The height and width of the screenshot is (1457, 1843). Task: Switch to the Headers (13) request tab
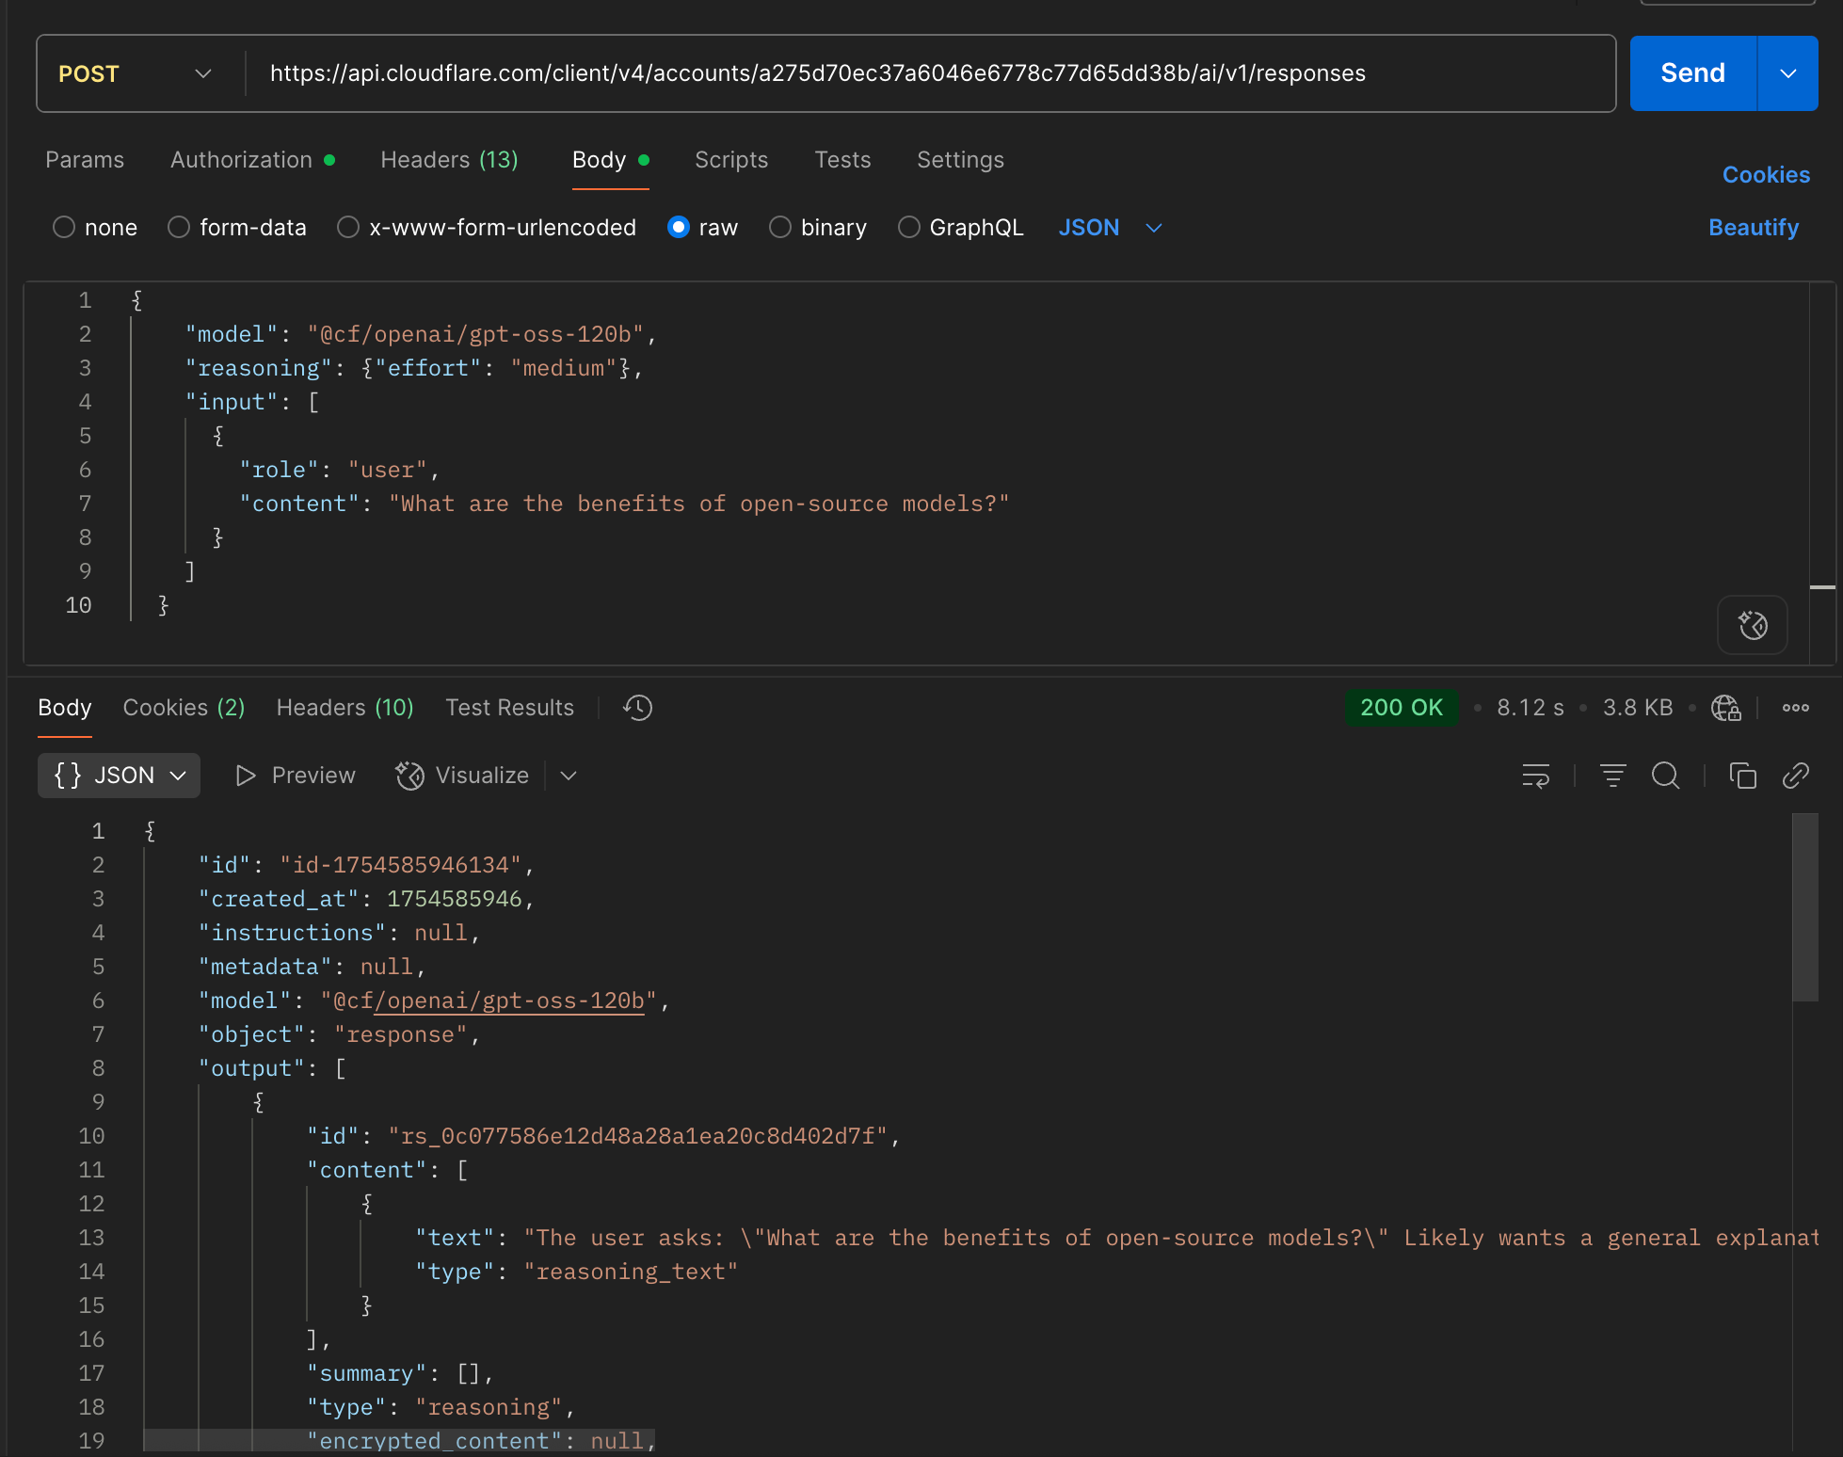[x=449, y=160]
